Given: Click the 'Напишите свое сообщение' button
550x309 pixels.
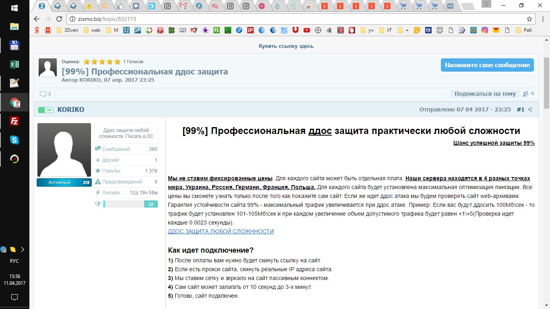Looking at the screenshot, I should (487, 65).
